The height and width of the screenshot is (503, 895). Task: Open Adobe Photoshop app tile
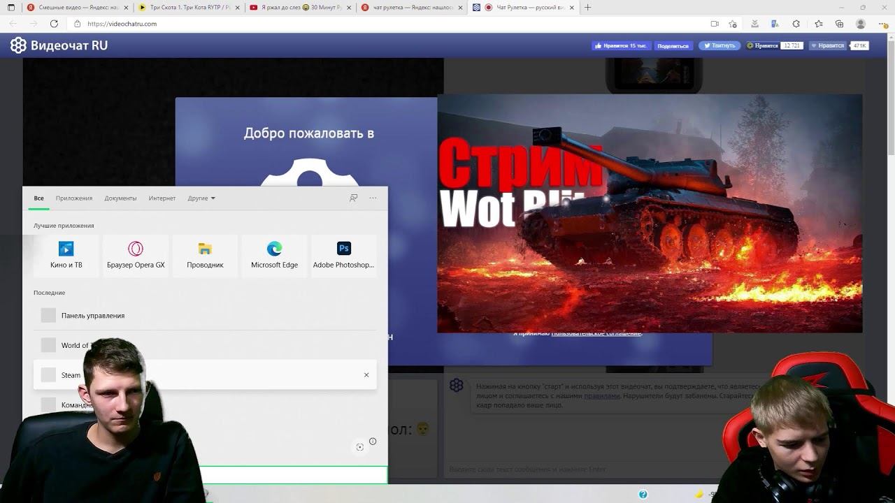click(x=343, y=255)
